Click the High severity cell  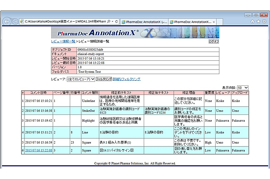209,142
